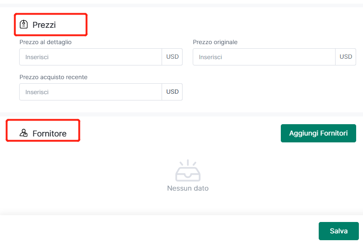
Task: Focus the Prezzo acquisto recente input field
Action: tap(90, 92)
